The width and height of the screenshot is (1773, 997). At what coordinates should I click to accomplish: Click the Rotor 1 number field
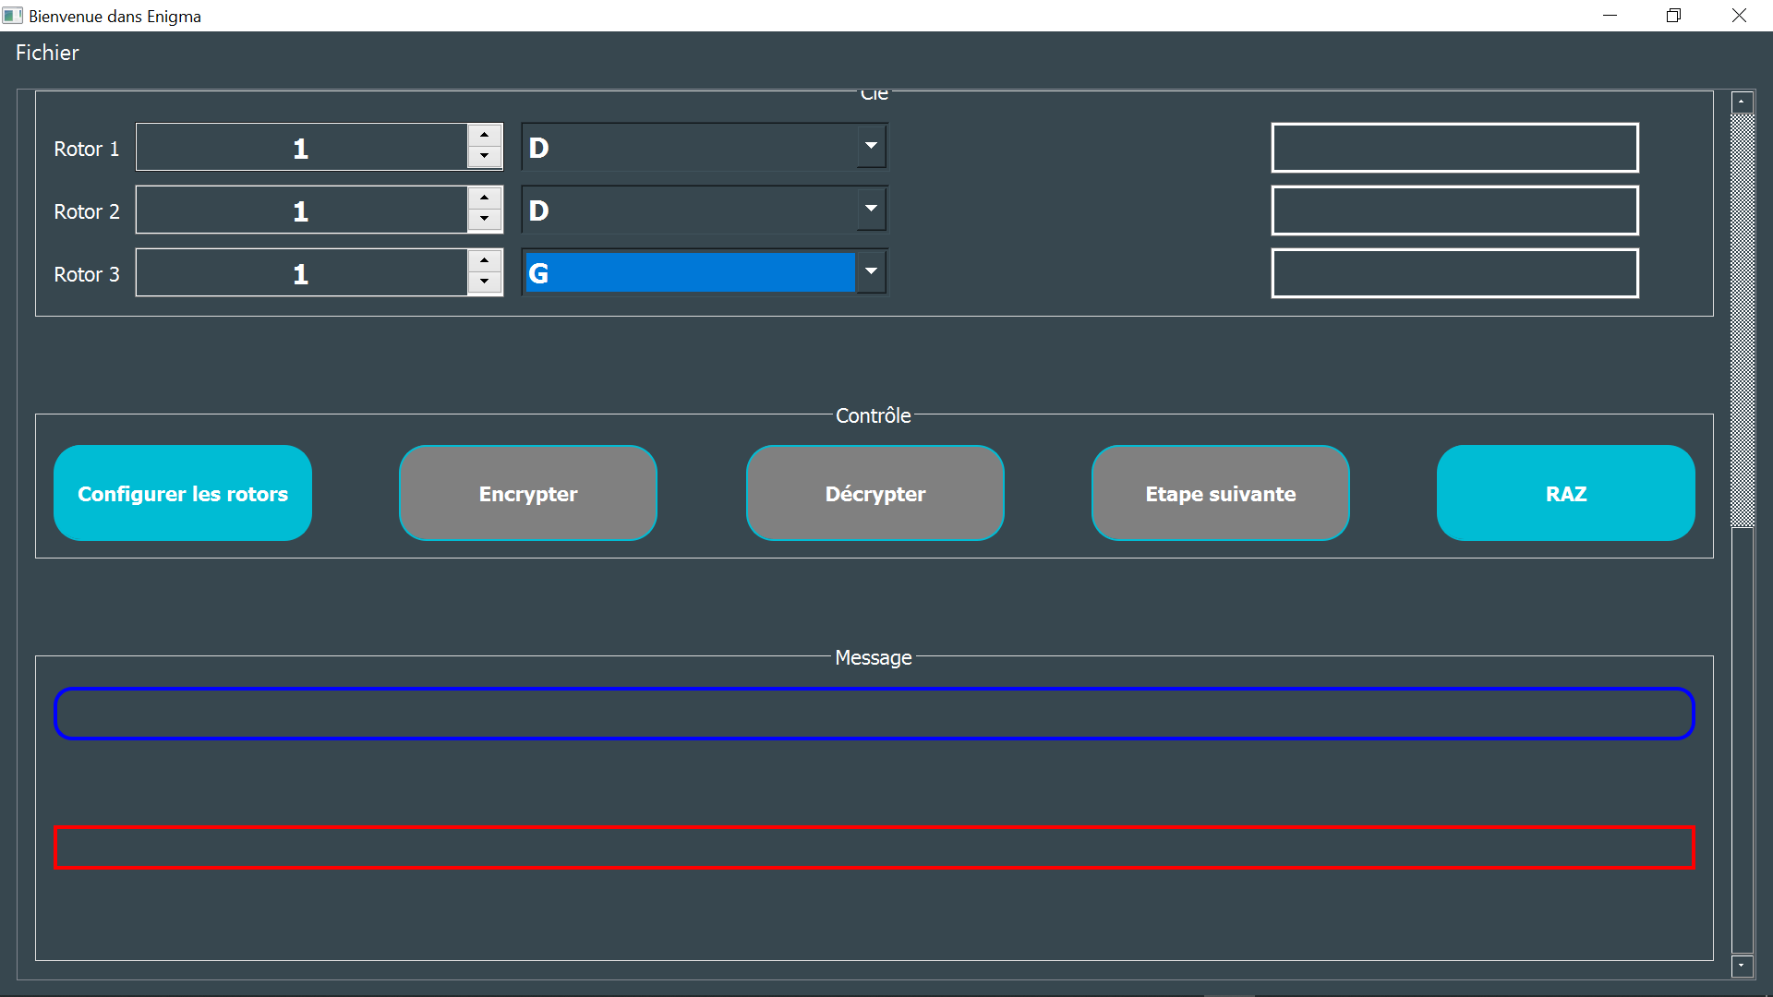pos(302,147)
